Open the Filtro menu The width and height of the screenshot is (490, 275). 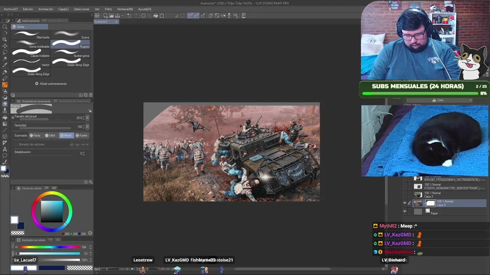click(x=108, y=9)
